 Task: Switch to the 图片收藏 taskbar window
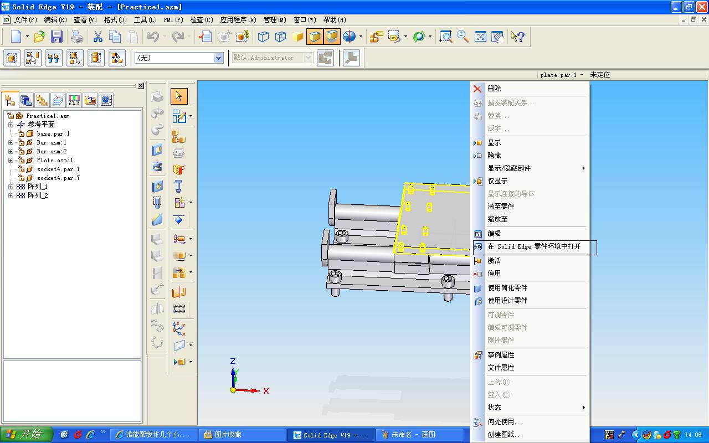click(x=244, y=435)
